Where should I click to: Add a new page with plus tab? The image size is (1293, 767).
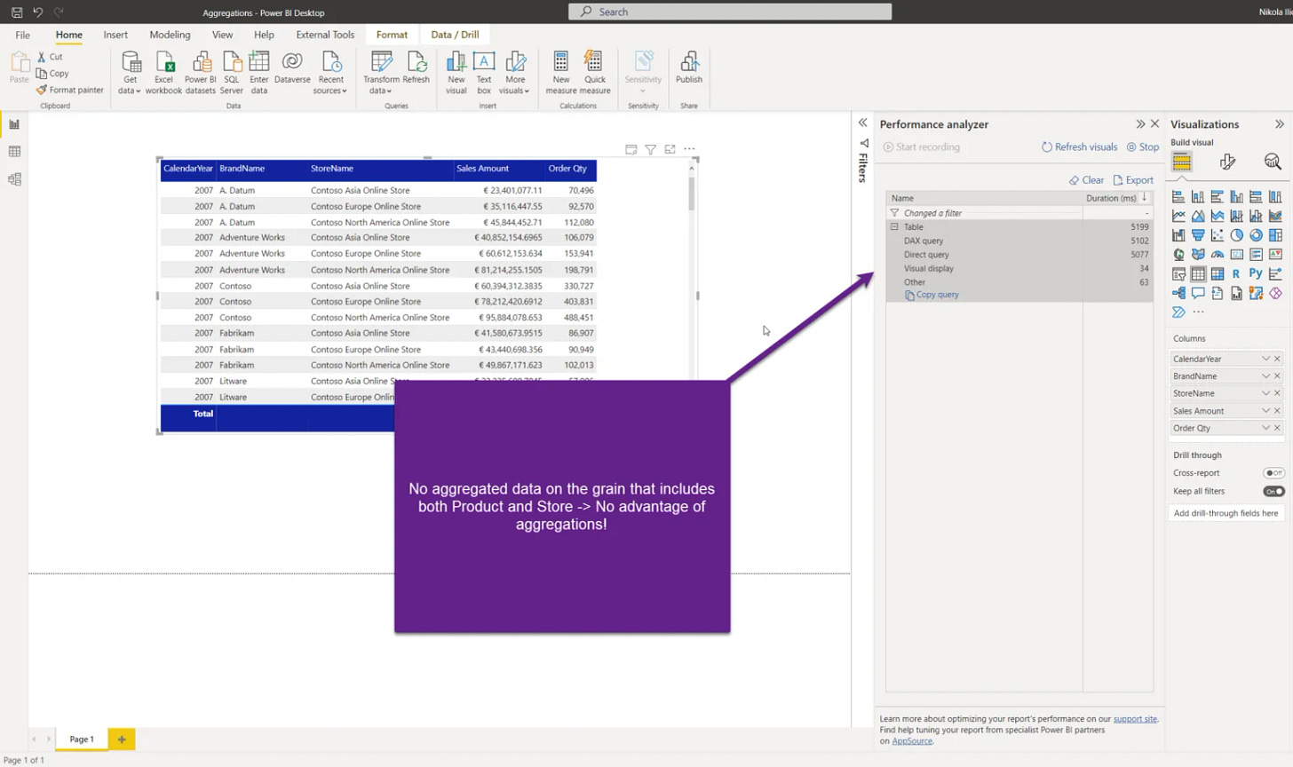tap(122, 739)
